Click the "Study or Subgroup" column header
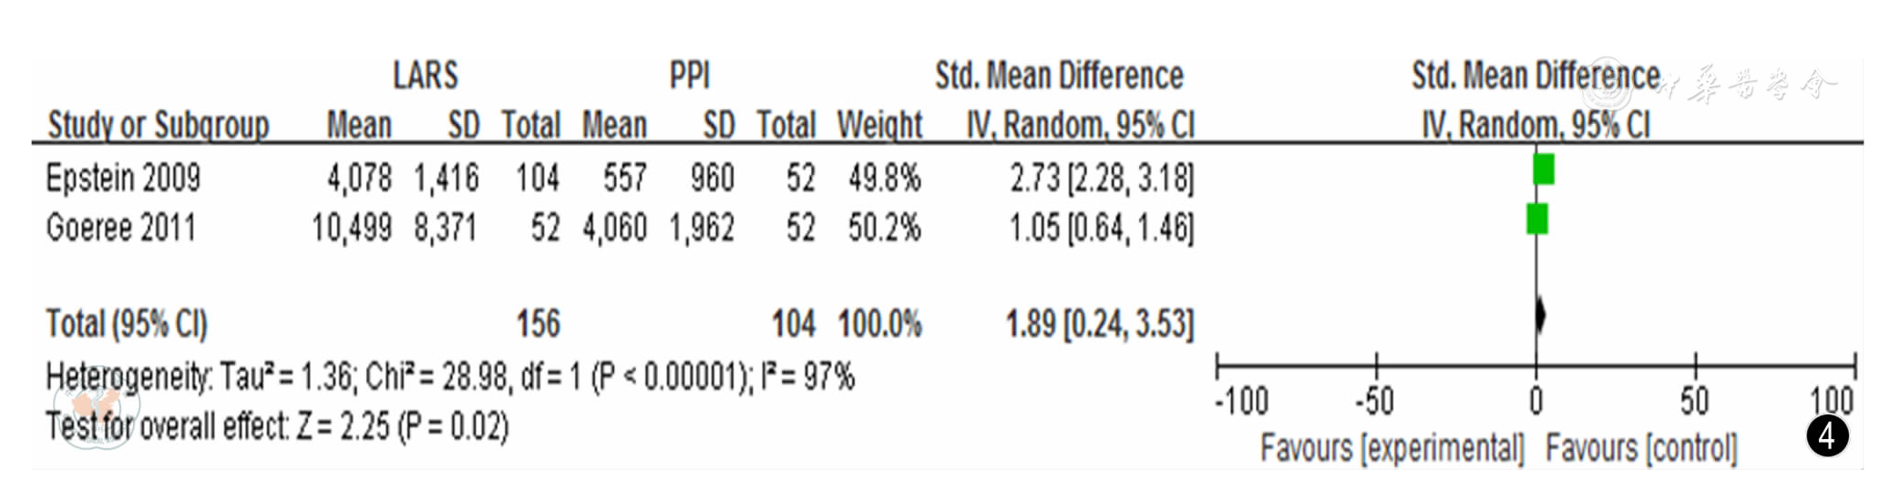1890x481 pixels. coord(158,125)
